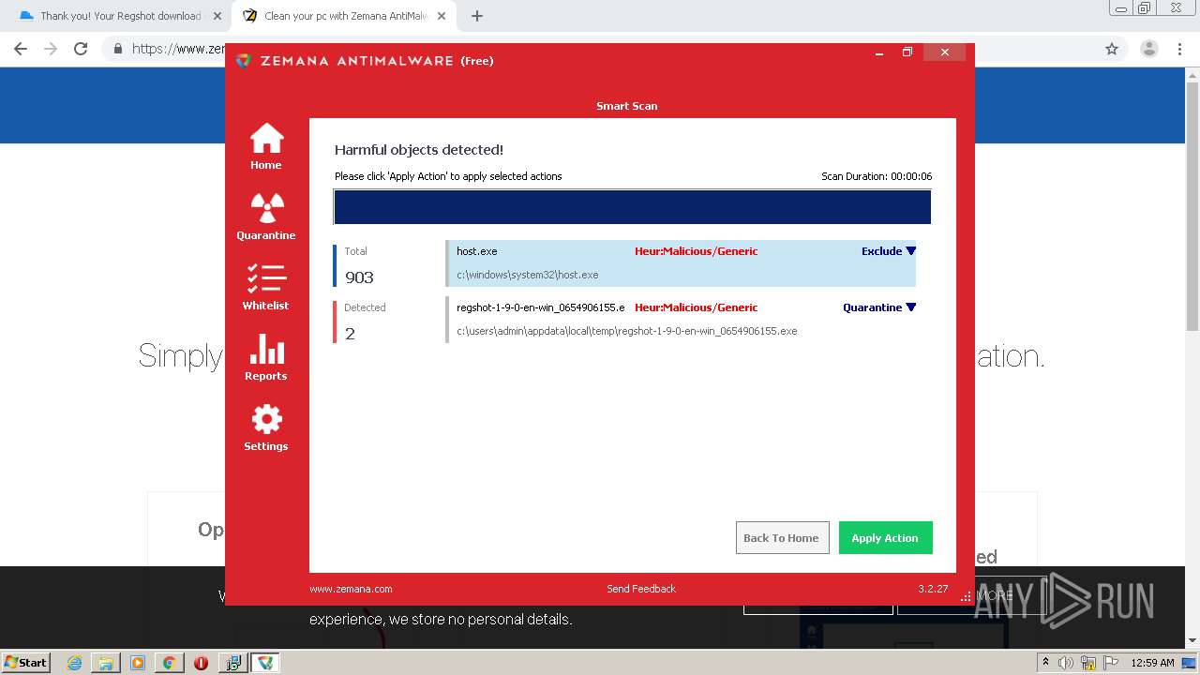
Task: Click the Scan Duration text
Action: click(x=877, y=176)
